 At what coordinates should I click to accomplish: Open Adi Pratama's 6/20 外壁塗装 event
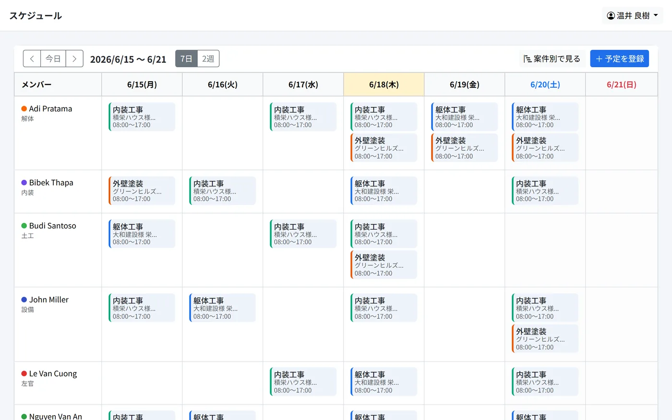pos(545,148)
